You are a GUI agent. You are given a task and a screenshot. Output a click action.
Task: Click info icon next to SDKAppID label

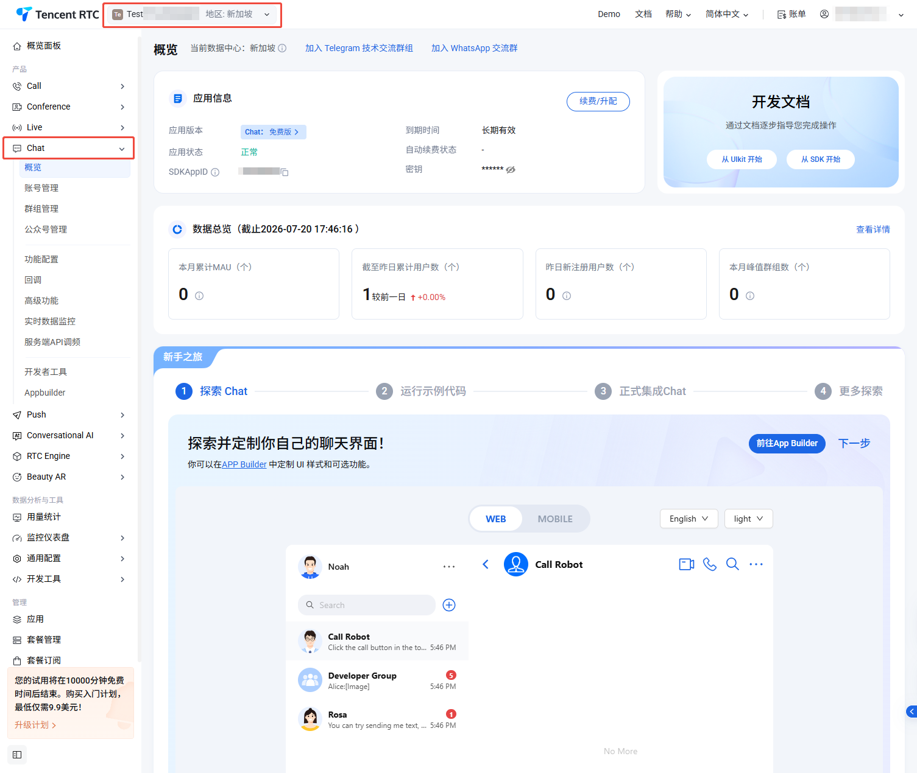click(215, 172)
